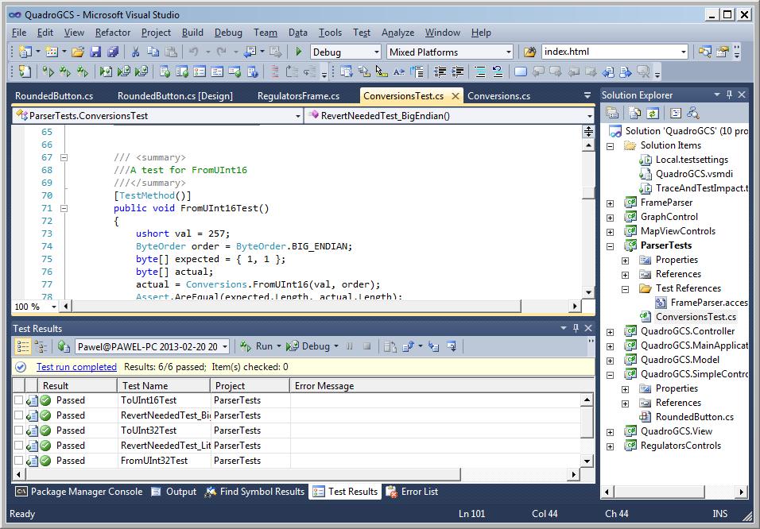Open the 100 % zoom dropdown
Image resolution: width=760 pixels, height=529 pixels.
click(x=54, y=307)
